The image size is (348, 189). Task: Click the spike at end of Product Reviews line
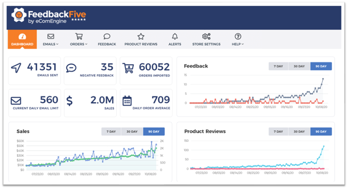point(323,147)
